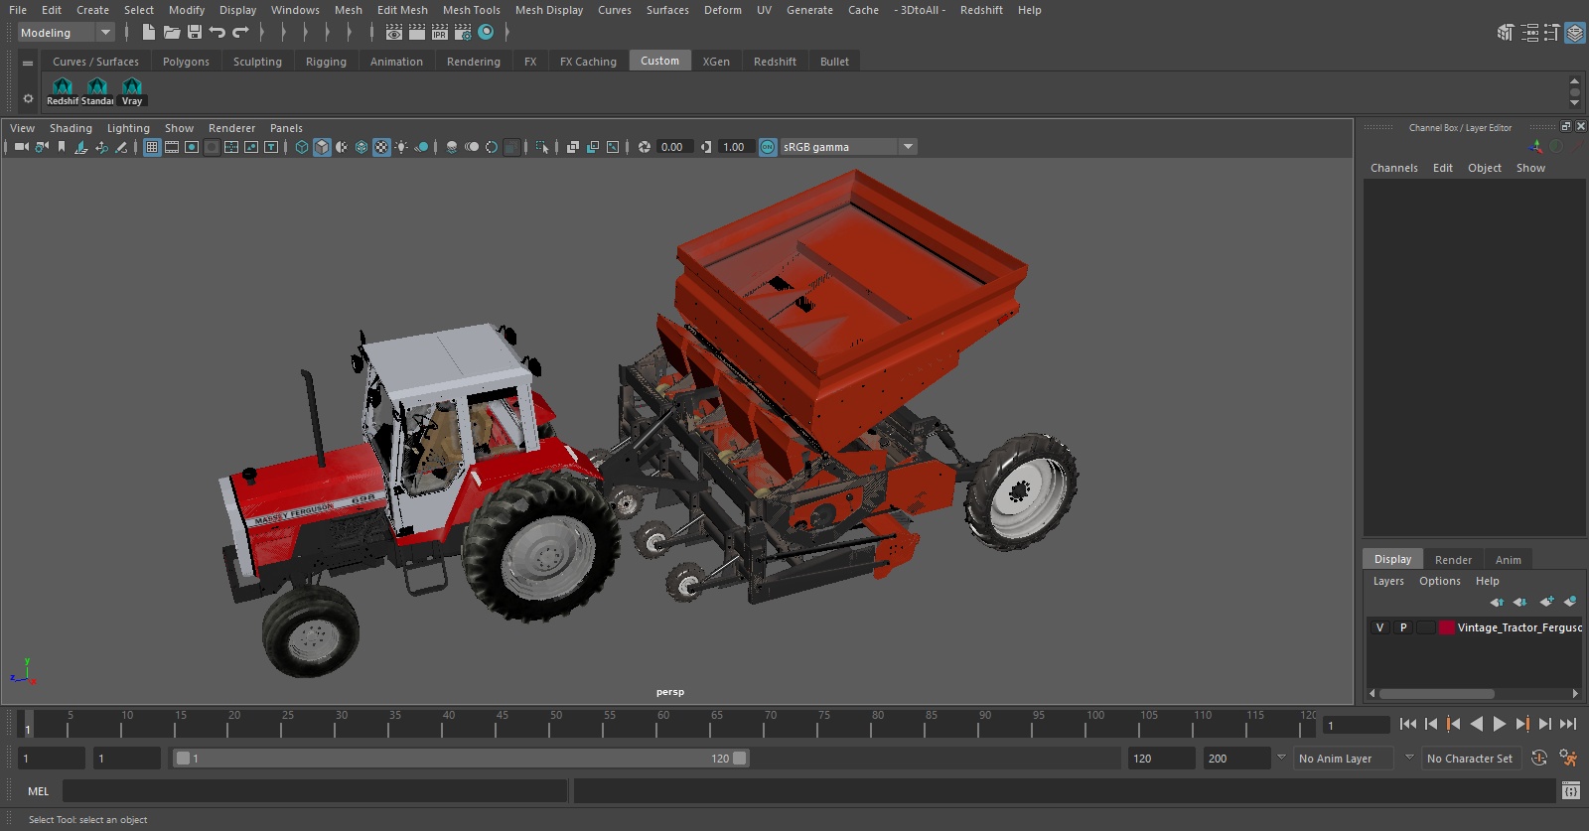Open the Render View window icon
The height and width of the screenshot is (831, 1589).
pos(394,33)
